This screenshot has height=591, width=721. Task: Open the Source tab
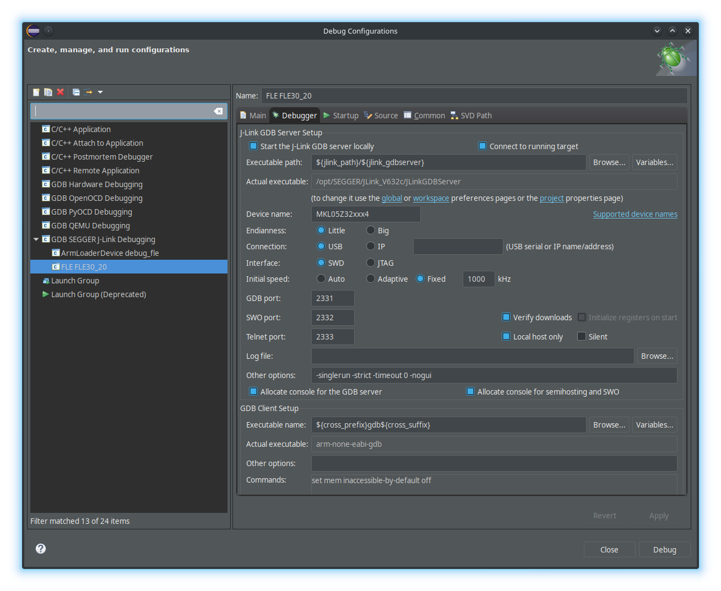pyautogui.click(x=381, y=116)
